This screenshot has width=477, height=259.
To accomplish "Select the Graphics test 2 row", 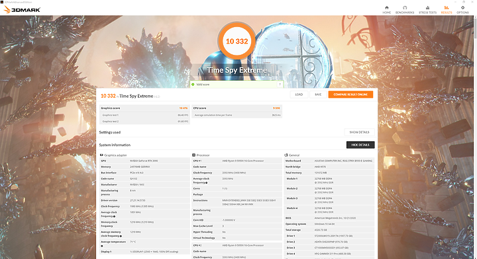I will (x=144, y=122).
